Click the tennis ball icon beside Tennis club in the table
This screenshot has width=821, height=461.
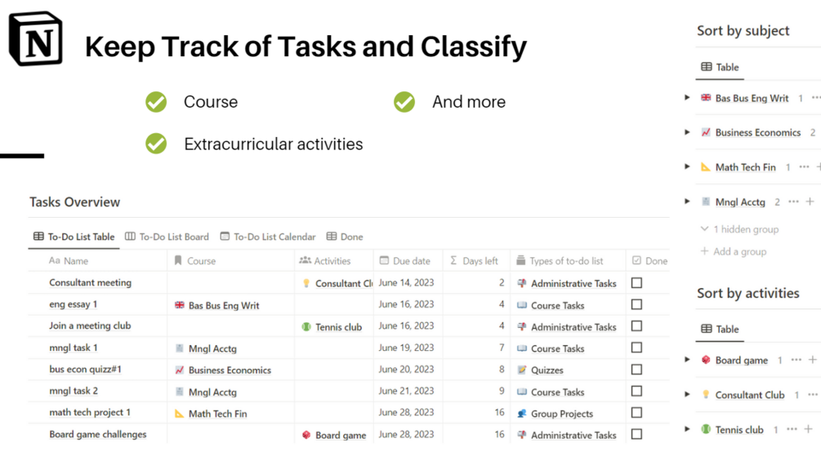(x=306, y=327)
